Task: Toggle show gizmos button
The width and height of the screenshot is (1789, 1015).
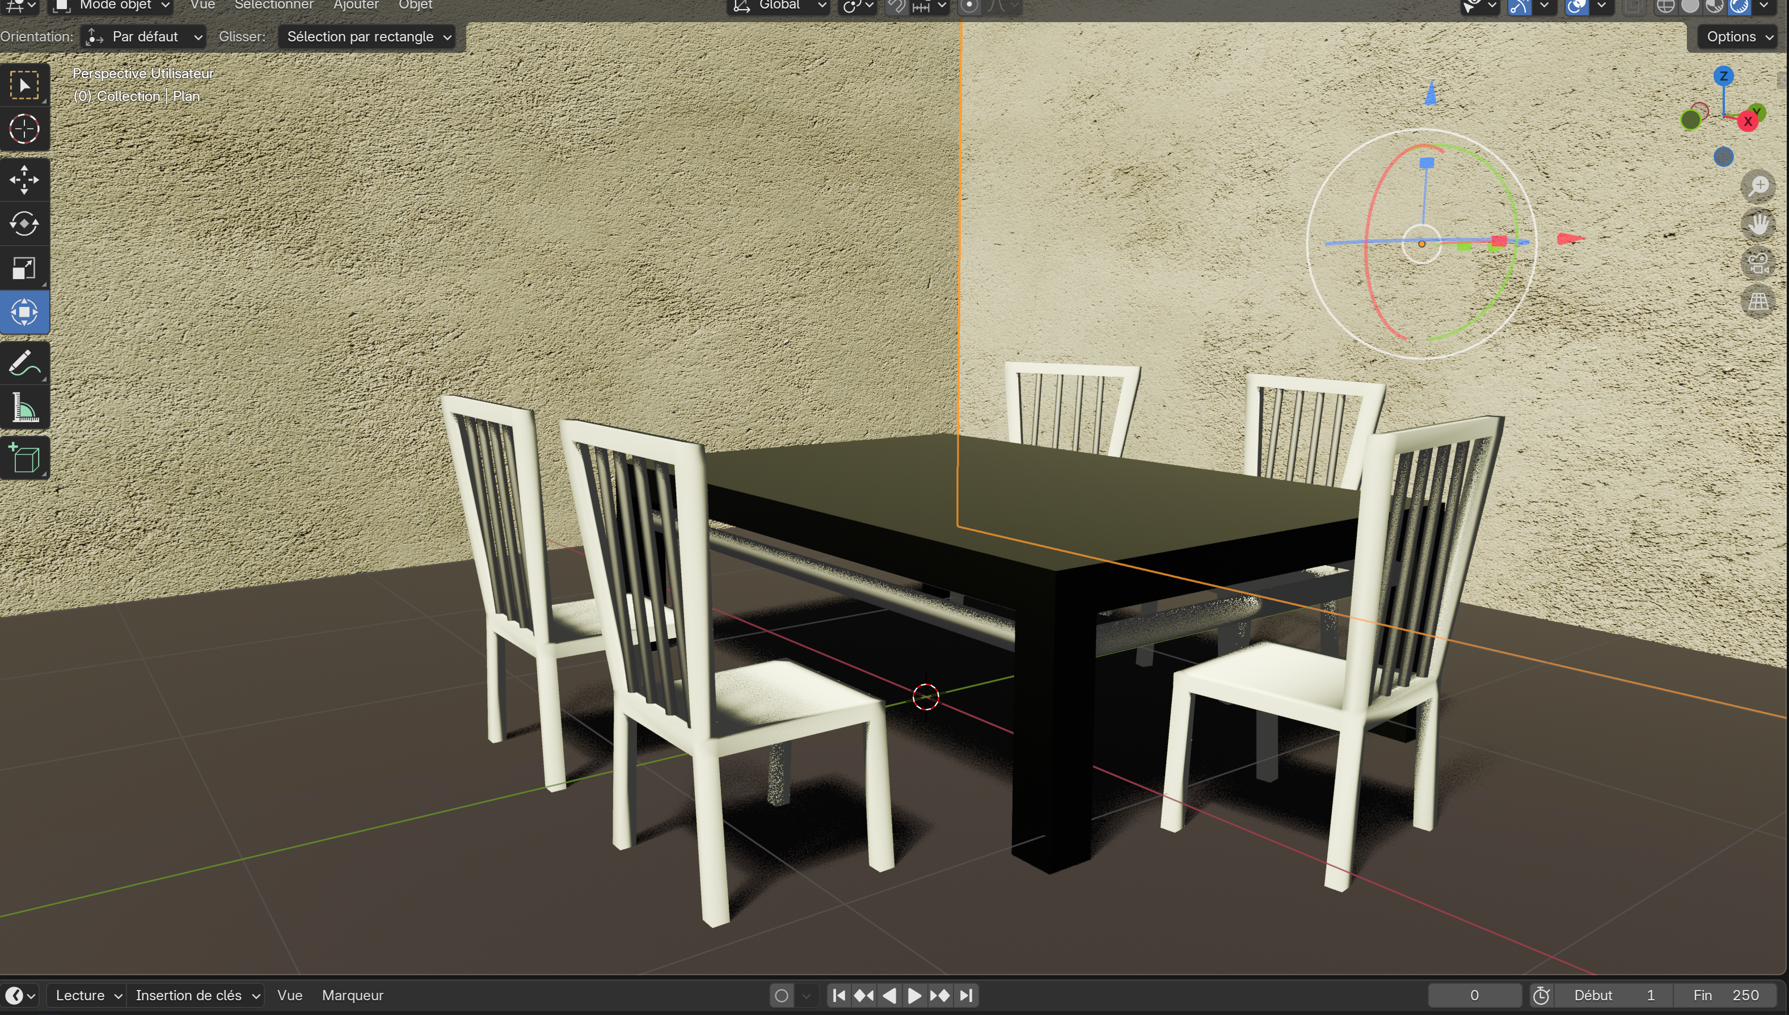Action: click(x=1520, y=6)
